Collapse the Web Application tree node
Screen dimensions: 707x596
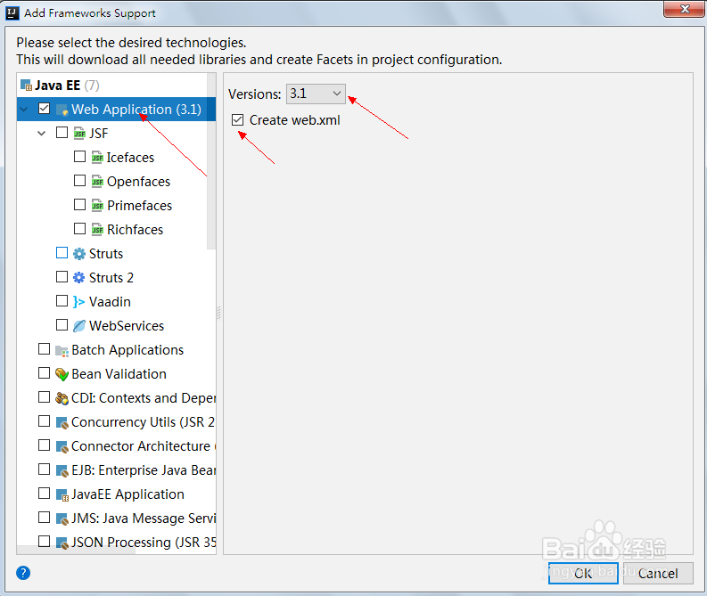point(24,110)
